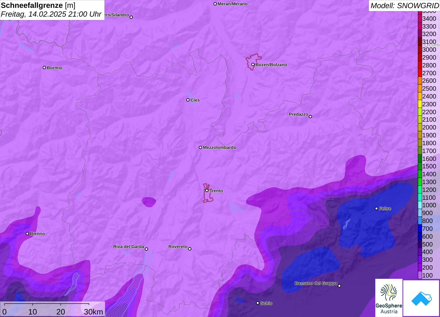The width and height of the screenshot is (440, 317).
Task: Click the 20 scale bar label
Action: click(61, 312)
